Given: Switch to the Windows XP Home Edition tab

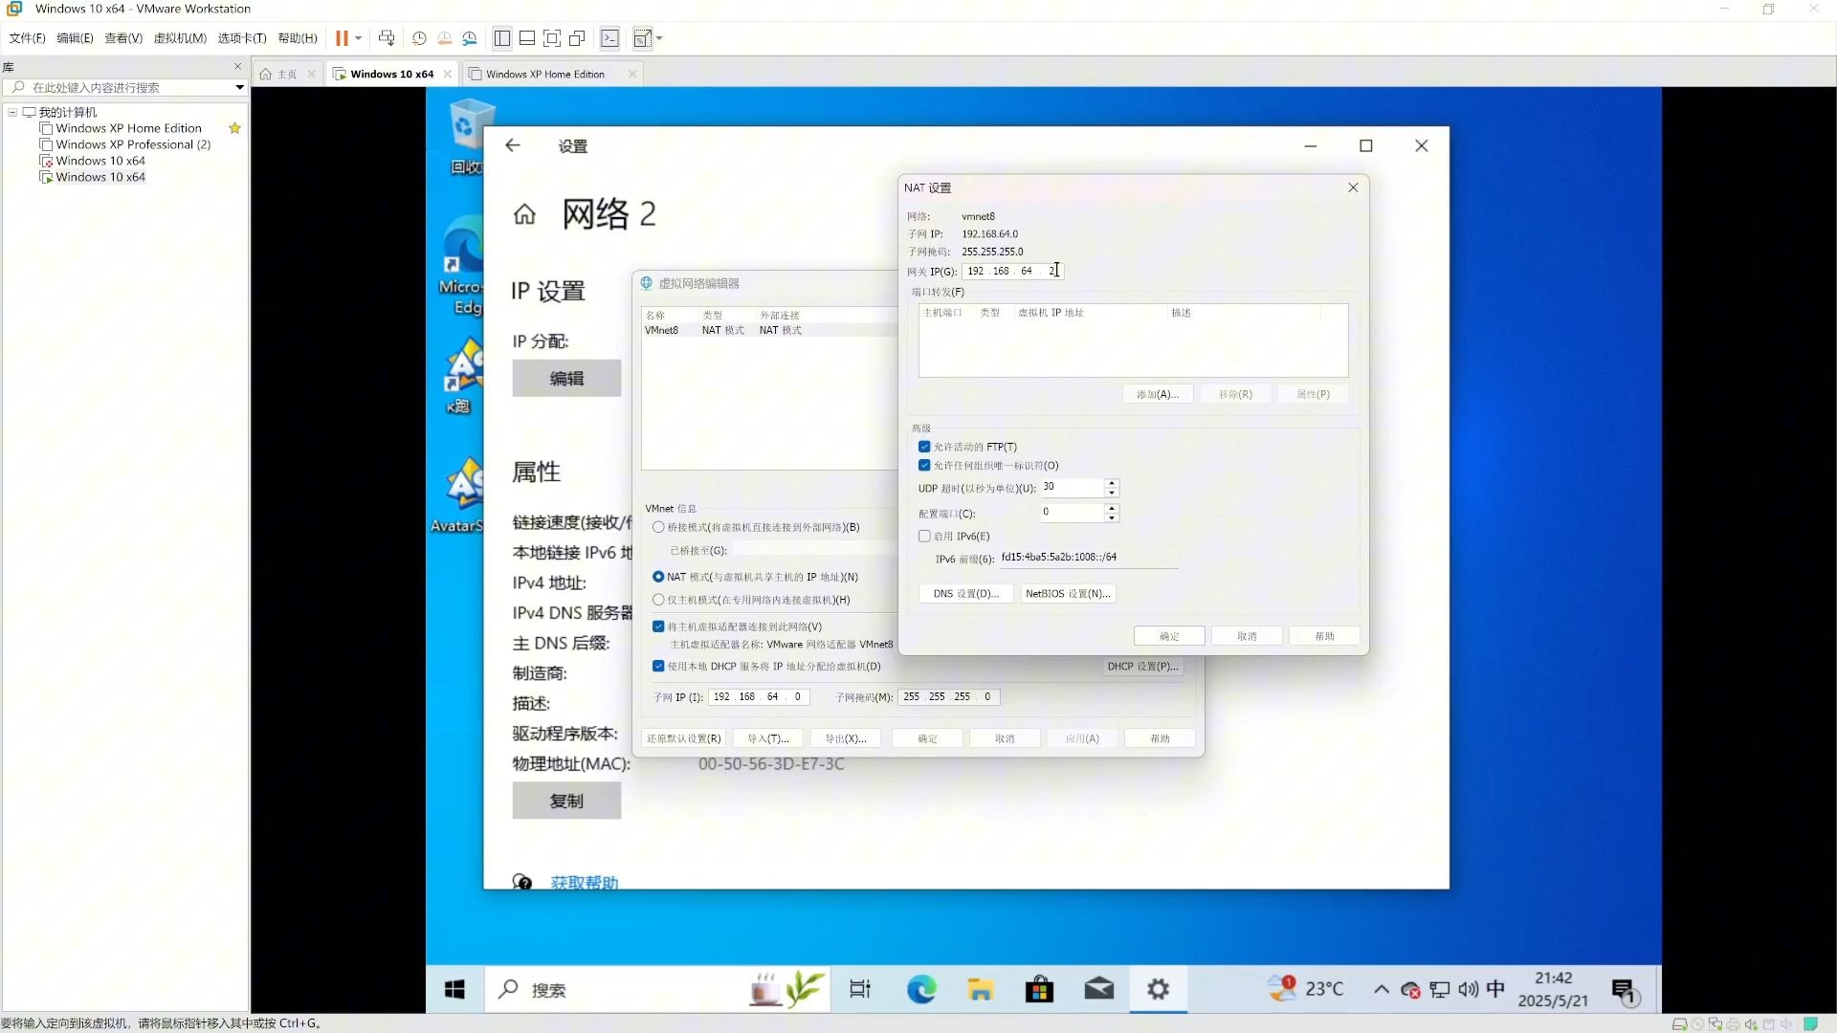Looking at the screenshot, I should 545,74.
